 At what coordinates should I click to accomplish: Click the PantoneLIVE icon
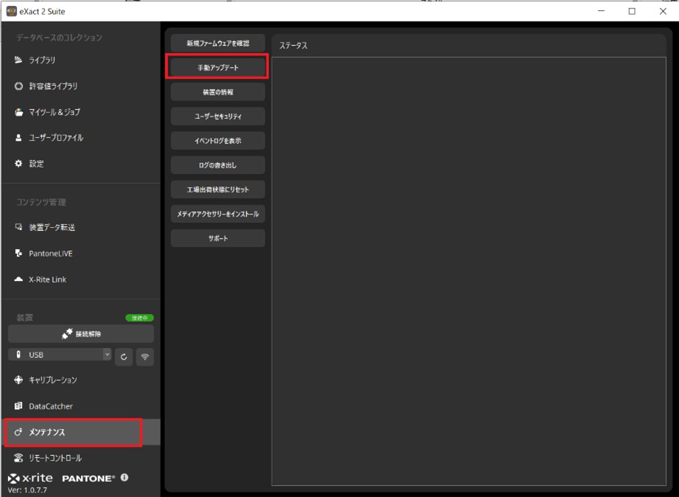(x=18, y=253)
